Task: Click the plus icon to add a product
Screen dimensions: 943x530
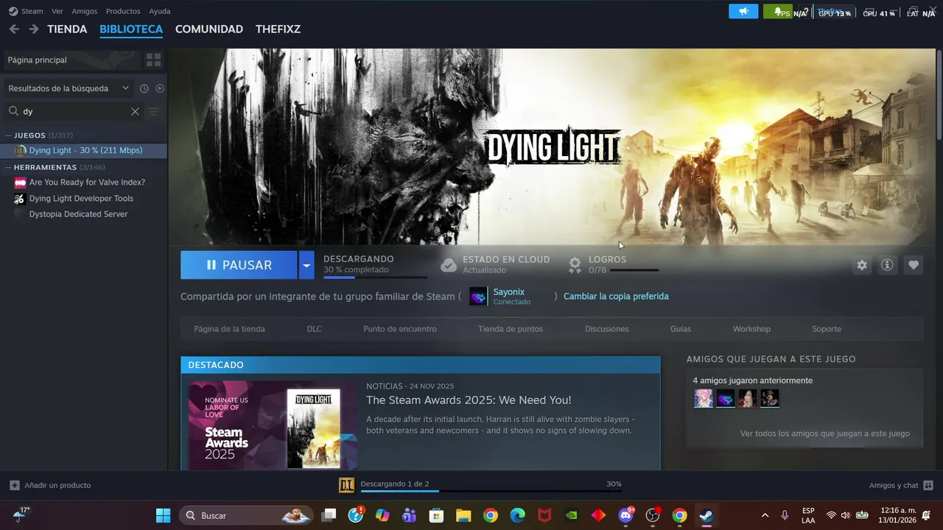Action: [15, 485]
